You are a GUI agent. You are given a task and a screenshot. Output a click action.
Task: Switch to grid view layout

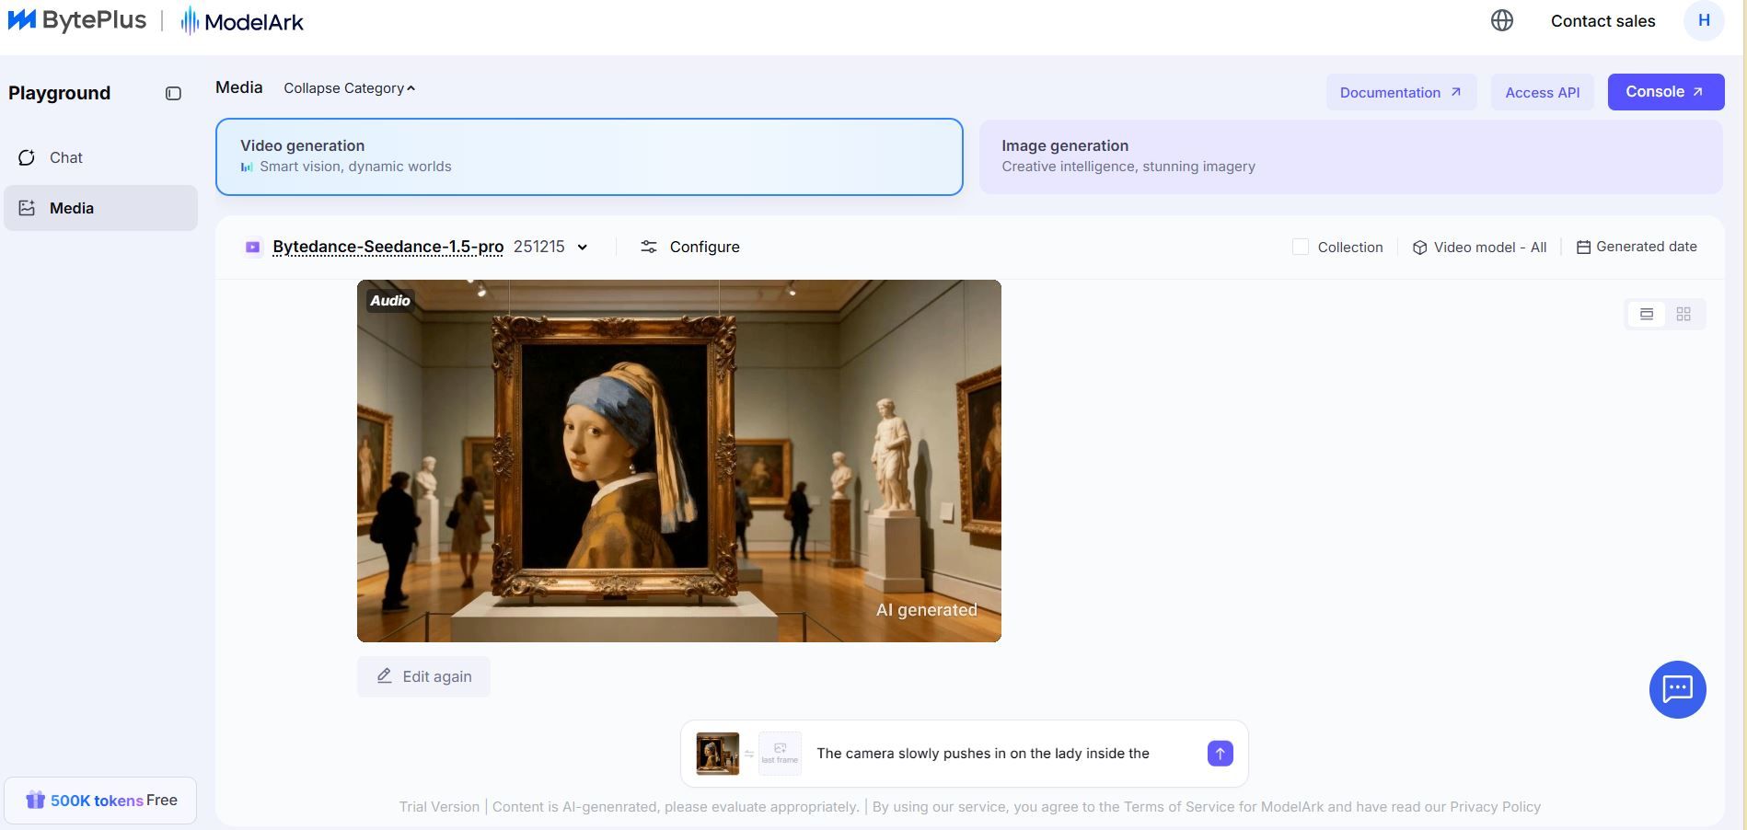[x=1683, y=315]
